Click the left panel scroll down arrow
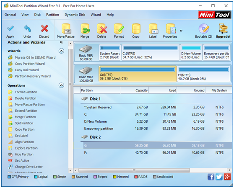234x188 pixels. pos(70,170)
